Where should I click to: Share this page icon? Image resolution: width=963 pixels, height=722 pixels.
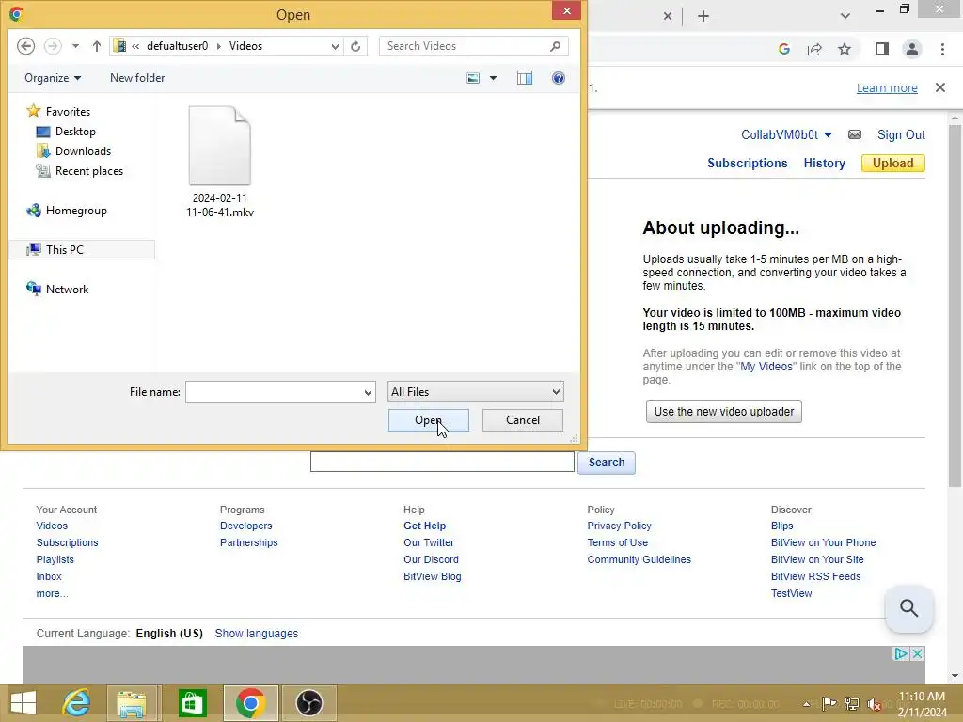814,49
